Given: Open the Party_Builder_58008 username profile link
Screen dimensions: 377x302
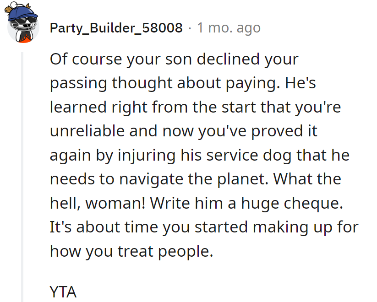Looking at the screenshot, I should coord(116,28).
